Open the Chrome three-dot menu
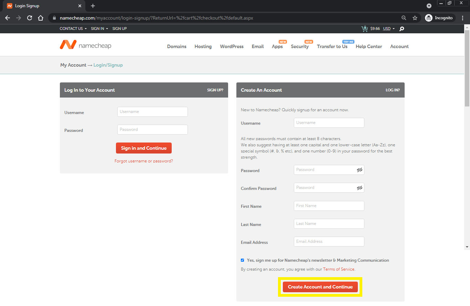The height and width of the screenshot is (306, 470). coord(463,18)
